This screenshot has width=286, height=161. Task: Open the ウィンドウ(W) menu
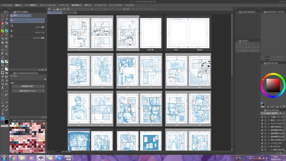click(115, 5)
